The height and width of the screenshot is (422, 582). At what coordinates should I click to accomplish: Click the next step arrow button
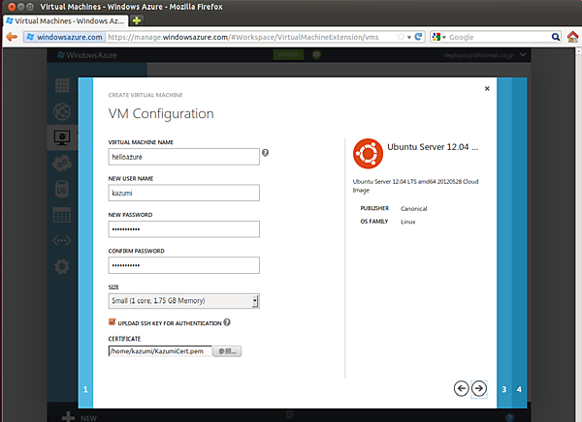click(x=478, y=388)
